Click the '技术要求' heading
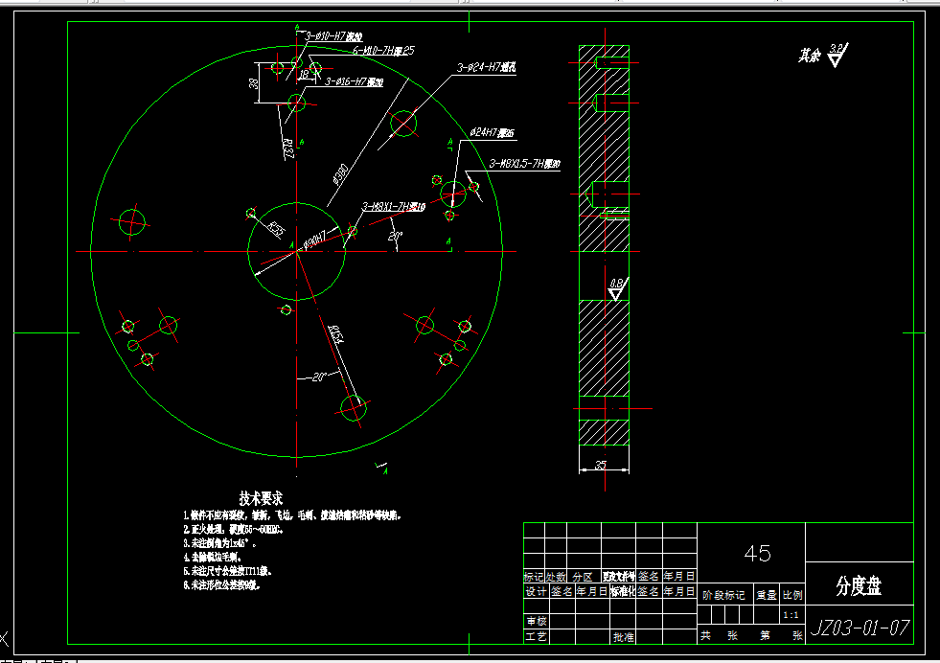The width and height of the screenshot is (940, 663). click(261, 498)
